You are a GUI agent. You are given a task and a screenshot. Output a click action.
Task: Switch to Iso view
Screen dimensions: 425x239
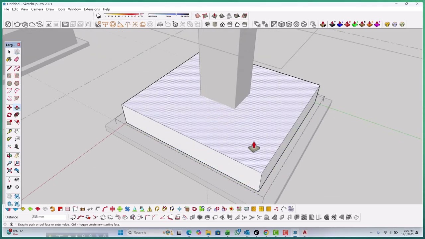click(x=208, y=24)
